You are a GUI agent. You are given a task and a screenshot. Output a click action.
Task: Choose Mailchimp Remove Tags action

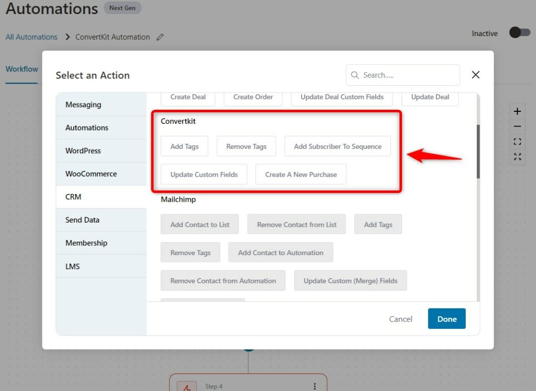click(191, 252)
